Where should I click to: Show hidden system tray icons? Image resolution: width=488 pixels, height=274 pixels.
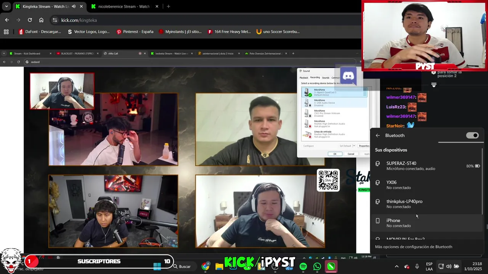396,266
